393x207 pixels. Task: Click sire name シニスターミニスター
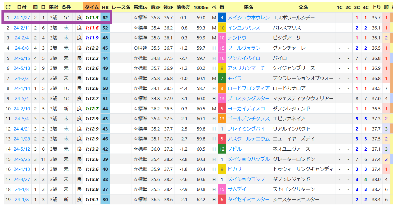296,200
